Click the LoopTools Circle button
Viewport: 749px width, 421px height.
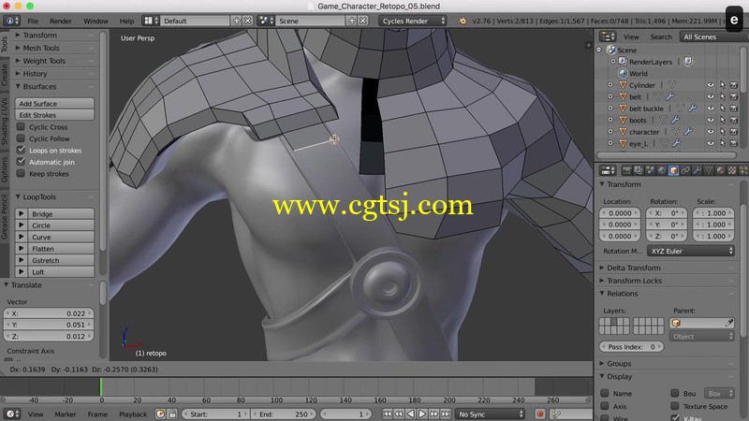60,225
